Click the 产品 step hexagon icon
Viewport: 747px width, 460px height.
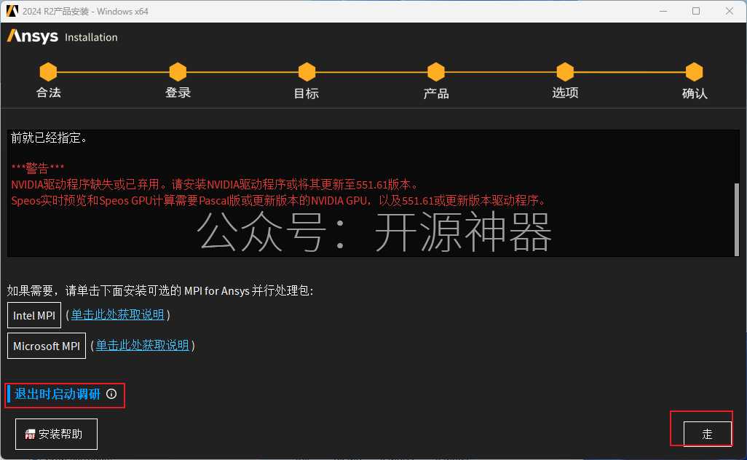pos(436,72)
